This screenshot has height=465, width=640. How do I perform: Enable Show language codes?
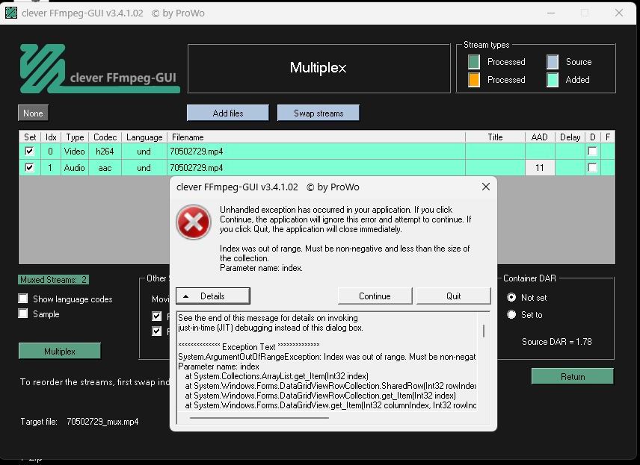click(23, 299)
